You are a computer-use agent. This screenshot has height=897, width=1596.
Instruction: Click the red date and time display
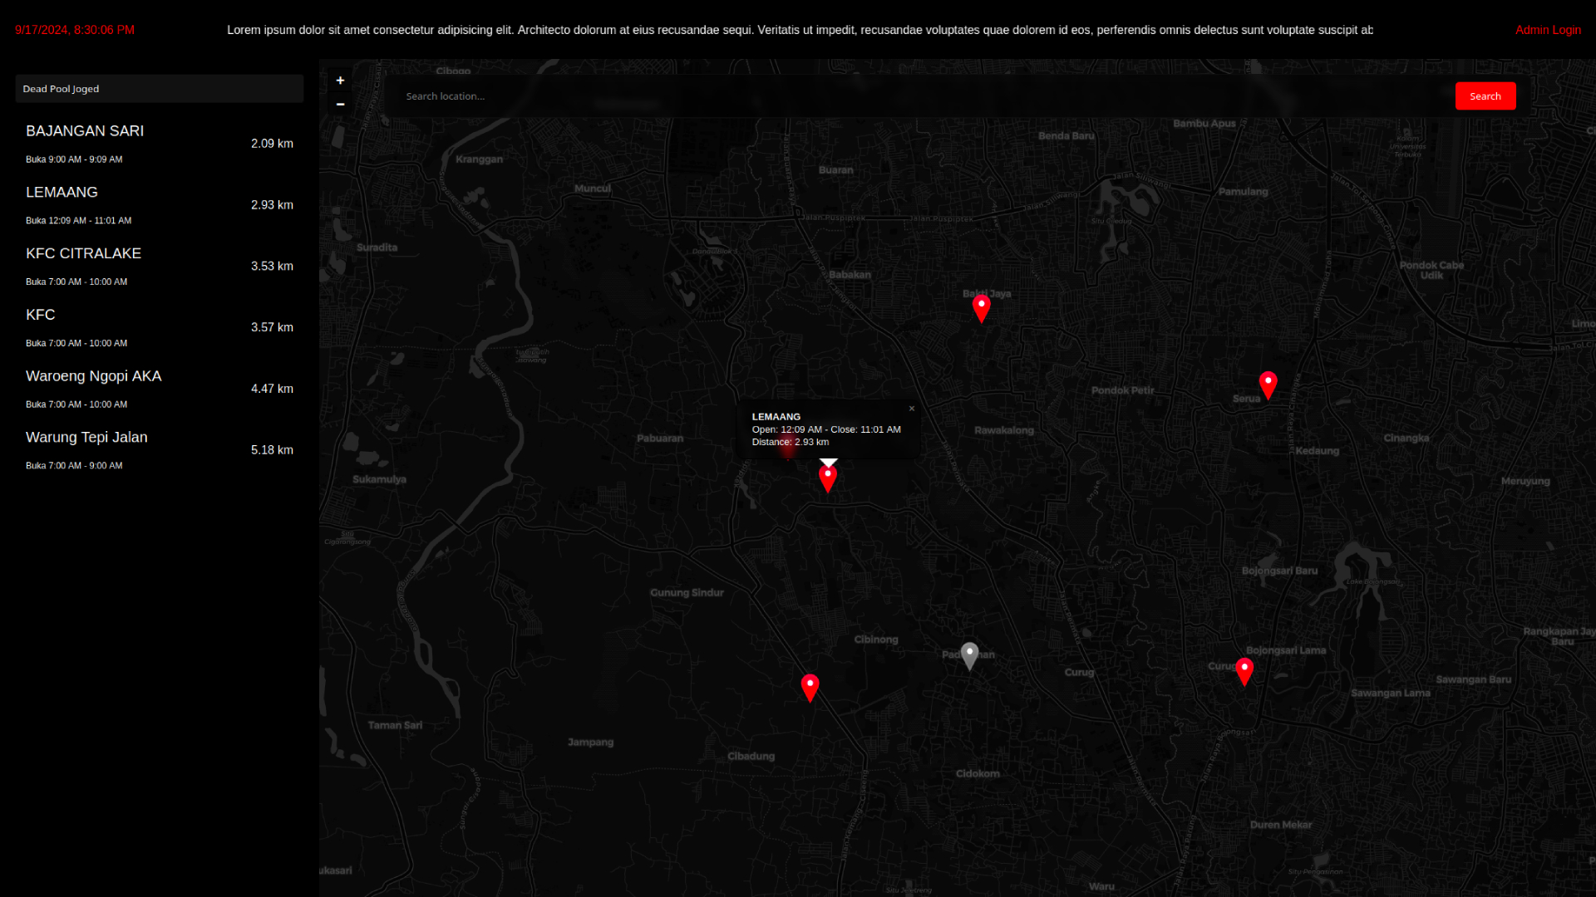(x=73, y=30)
